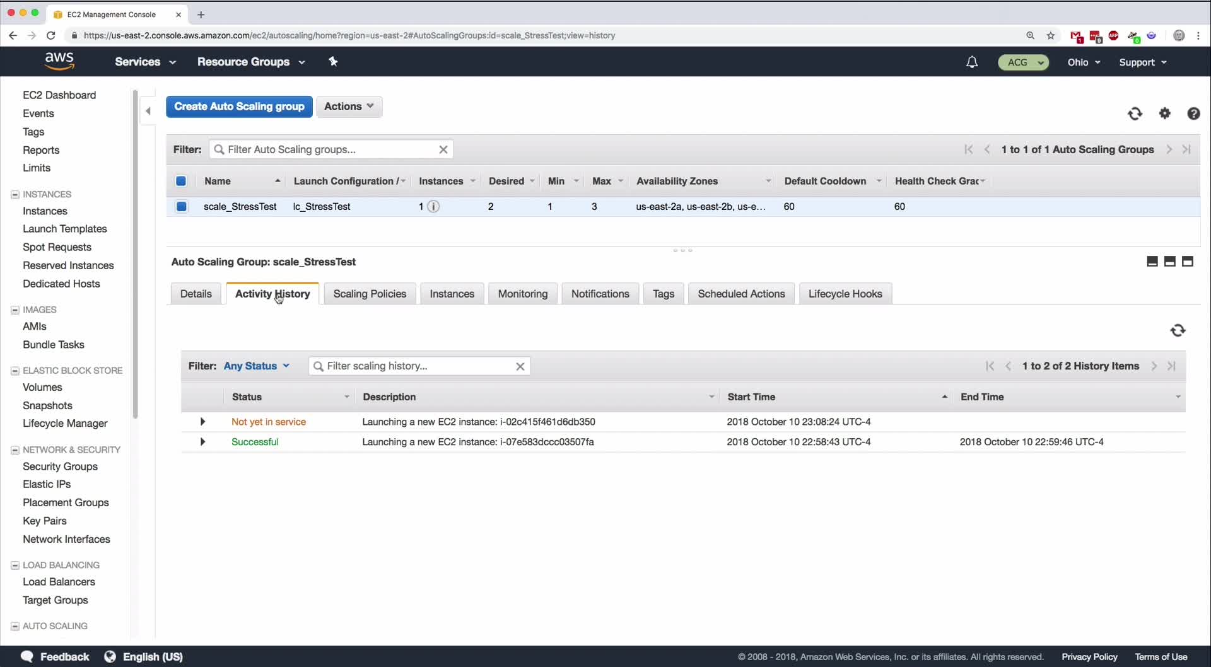
Task: Go to first page of history items
Action: coord(990,366)
